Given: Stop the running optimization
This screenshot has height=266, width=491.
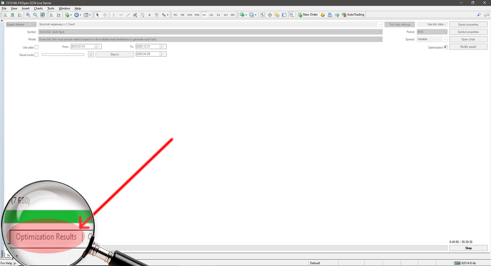Looking at the screenshot, I should pyautogui.click(x=468, y=248).
